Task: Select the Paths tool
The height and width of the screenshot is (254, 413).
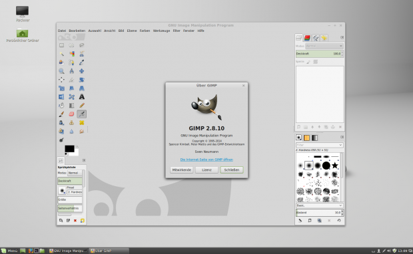Action: click(71, 63)
